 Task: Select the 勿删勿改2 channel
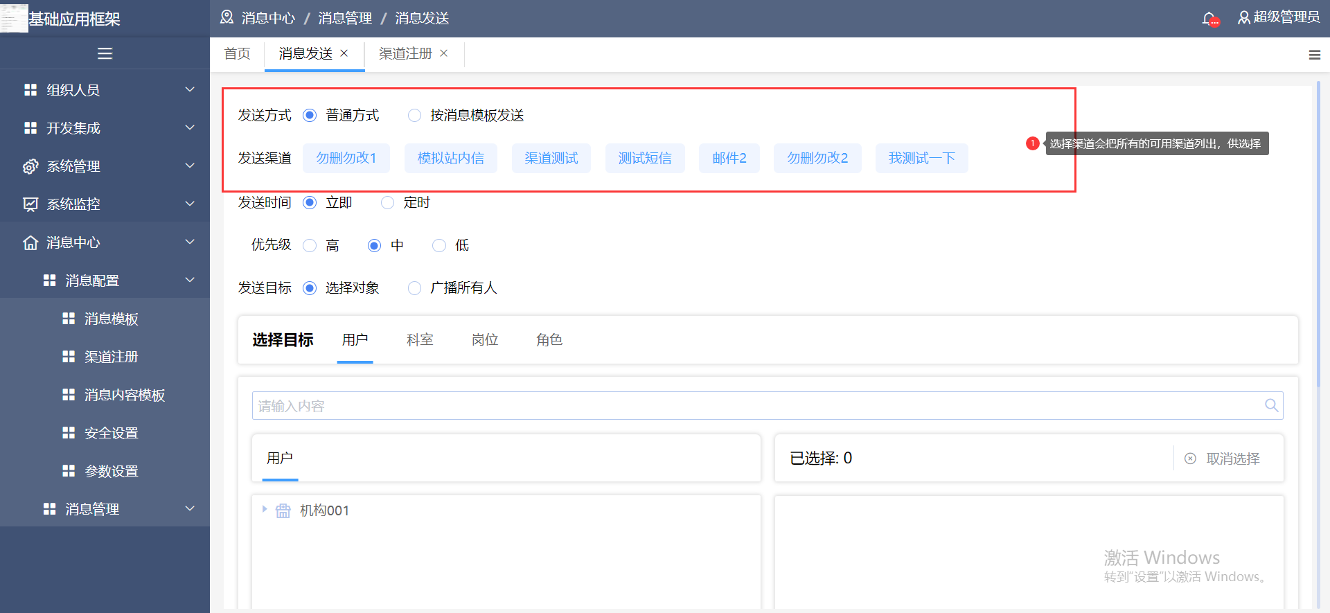(x=817, y=158)
